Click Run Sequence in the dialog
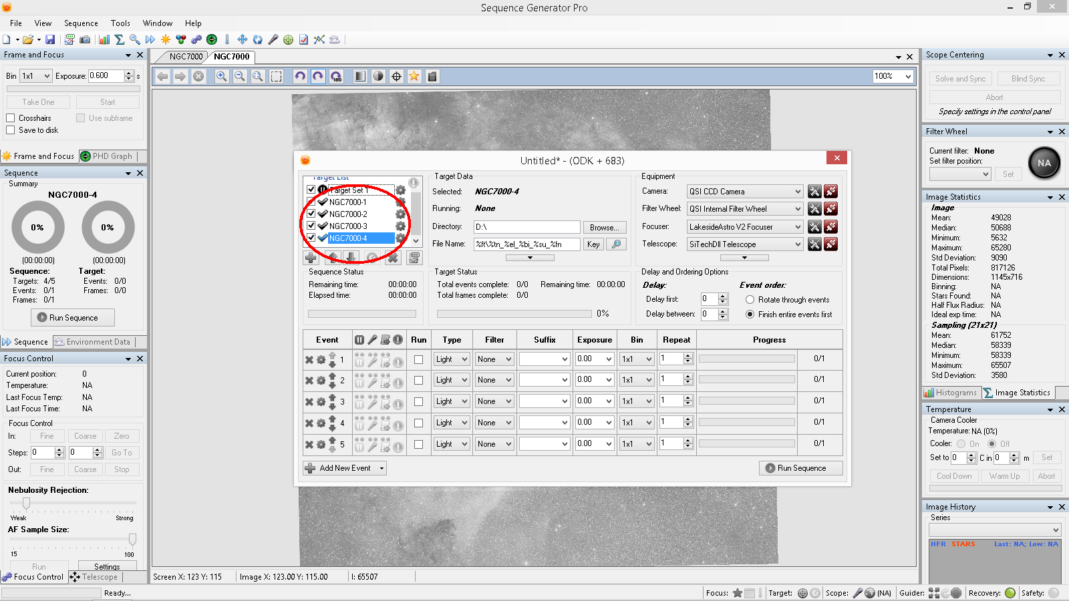 (x=800, y=468)
